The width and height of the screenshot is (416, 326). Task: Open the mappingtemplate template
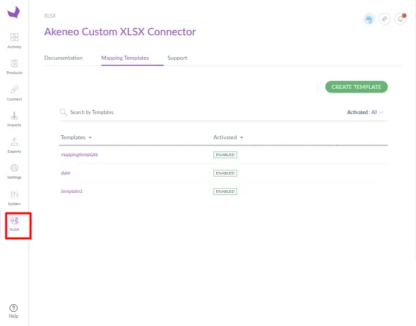pyautogui.click(x=80, y=155)
